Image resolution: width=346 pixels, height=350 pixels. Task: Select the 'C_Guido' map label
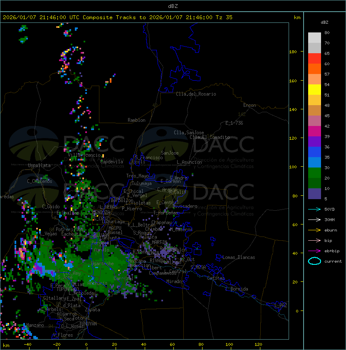point(51,207)
